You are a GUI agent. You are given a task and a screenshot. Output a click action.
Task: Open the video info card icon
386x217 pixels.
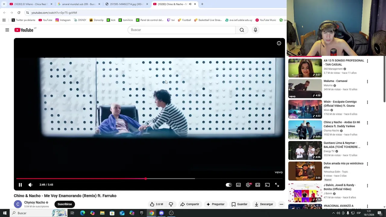(279, 43)
